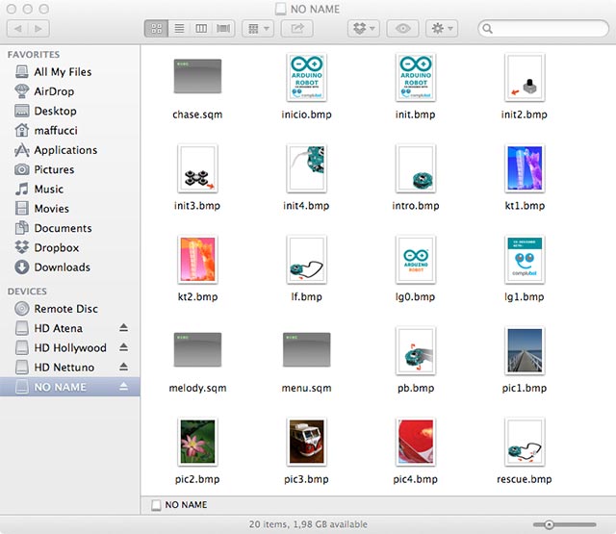Switch to column view mode

pos(202,29)
